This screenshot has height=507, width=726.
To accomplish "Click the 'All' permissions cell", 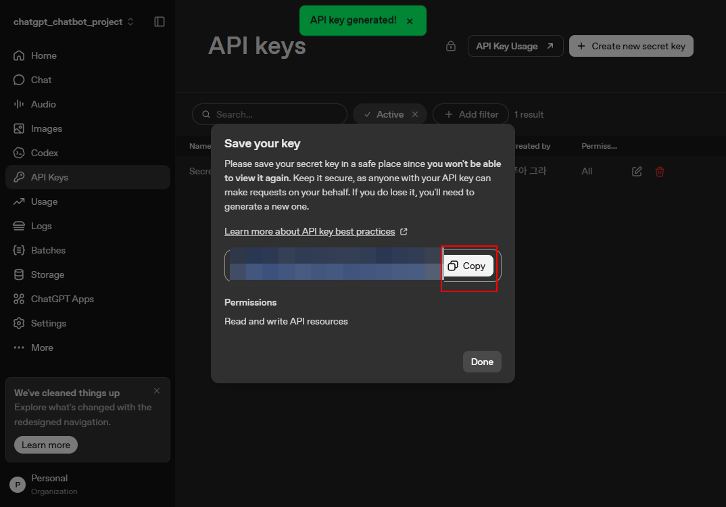I will click(587, 171).
